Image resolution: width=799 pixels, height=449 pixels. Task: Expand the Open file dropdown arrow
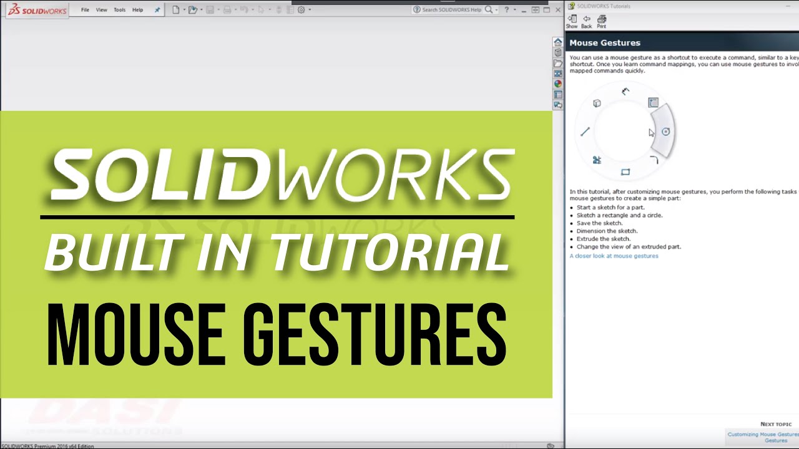click(201, 10)
